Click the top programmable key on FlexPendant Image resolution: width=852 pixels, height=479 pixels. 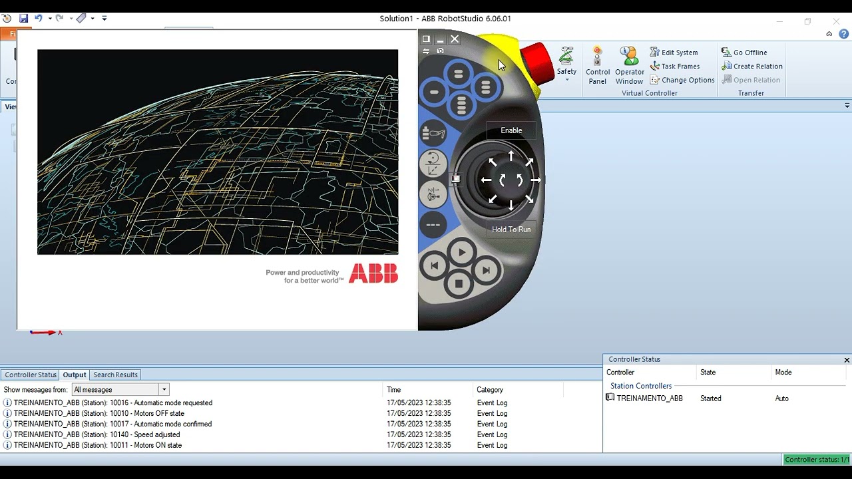coord(458,74)
